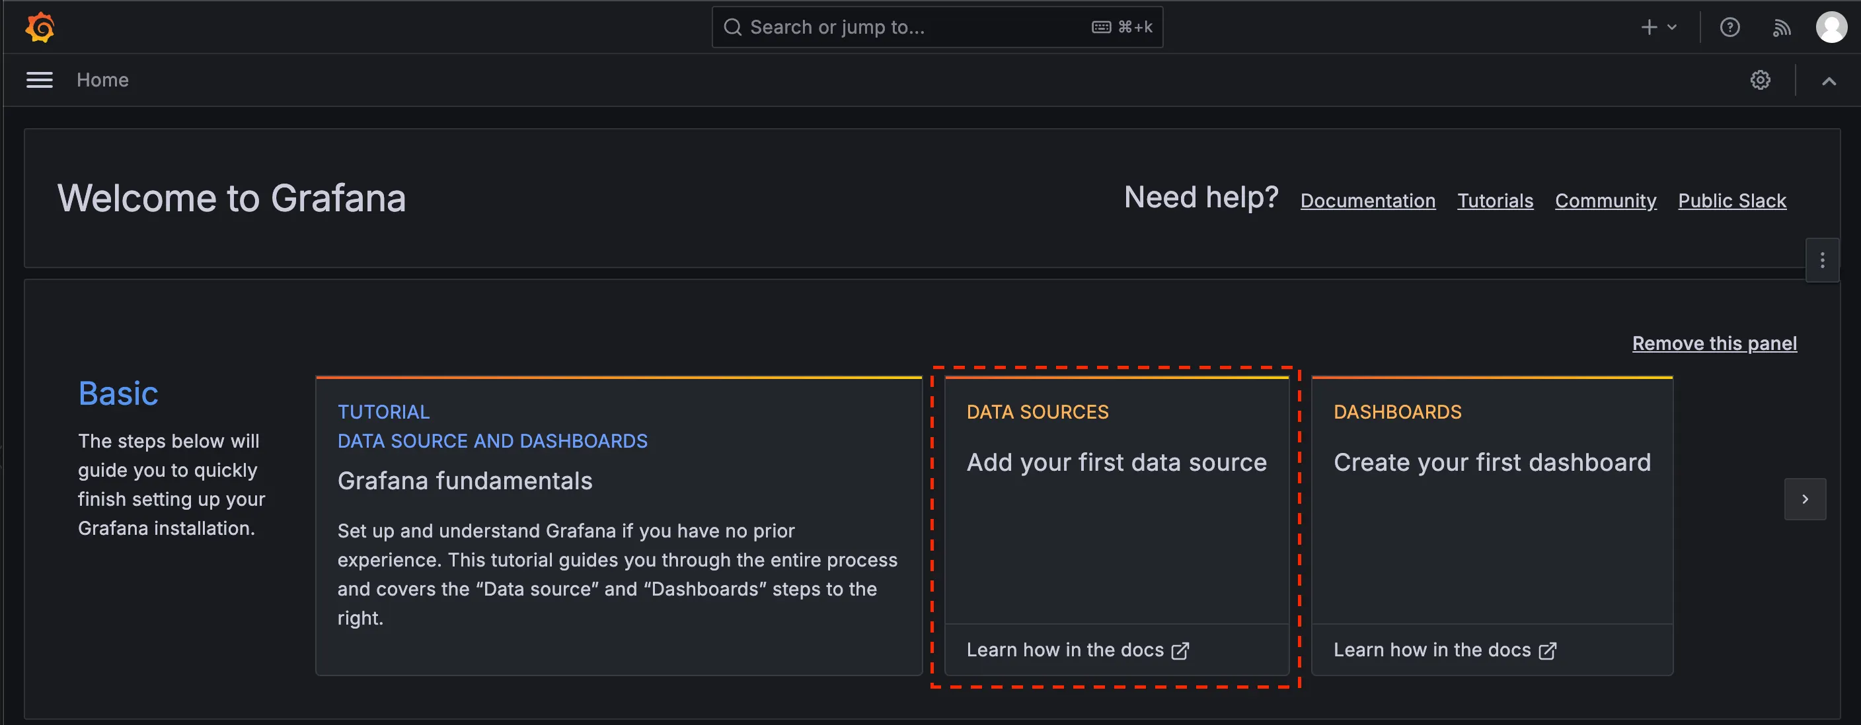Open the hamburger navigation menu
Viewport: 1861px width, 725px height.
[x=40, y=80]
